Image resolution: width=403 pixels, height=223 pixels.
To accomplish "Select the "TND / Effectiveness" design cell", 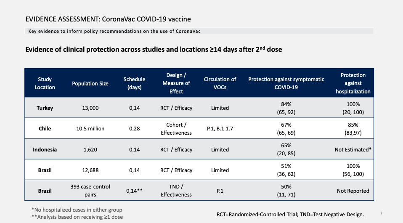I will point(177,191).
